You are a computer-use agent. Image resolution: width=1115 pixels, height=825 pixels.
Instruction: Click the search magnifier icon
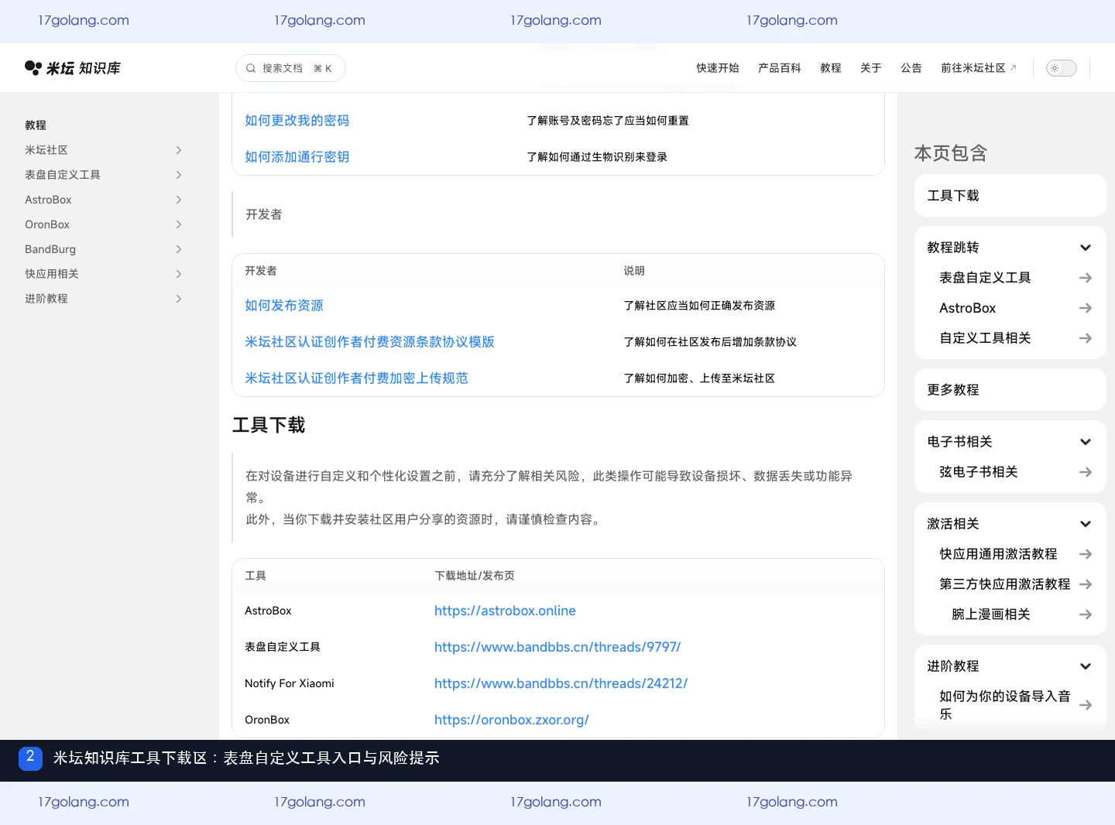click(251, 68)
